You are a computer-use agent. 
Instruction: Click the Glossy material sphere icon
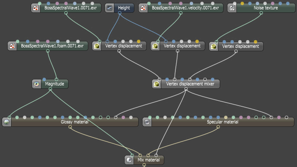pos(7,122)
